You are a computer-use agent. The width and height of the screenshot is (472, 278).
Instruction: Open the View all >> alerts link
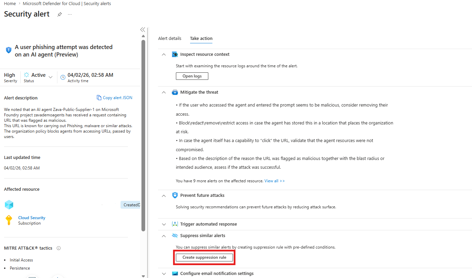click(x=274, y=181)
